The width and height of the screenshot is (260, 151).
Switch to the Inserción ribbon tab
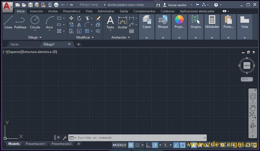point(36,11)
